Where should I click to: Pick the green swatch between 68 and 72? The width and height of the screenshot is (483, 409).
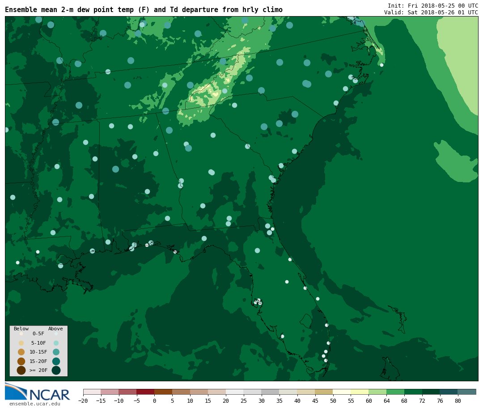click(413, 392)
